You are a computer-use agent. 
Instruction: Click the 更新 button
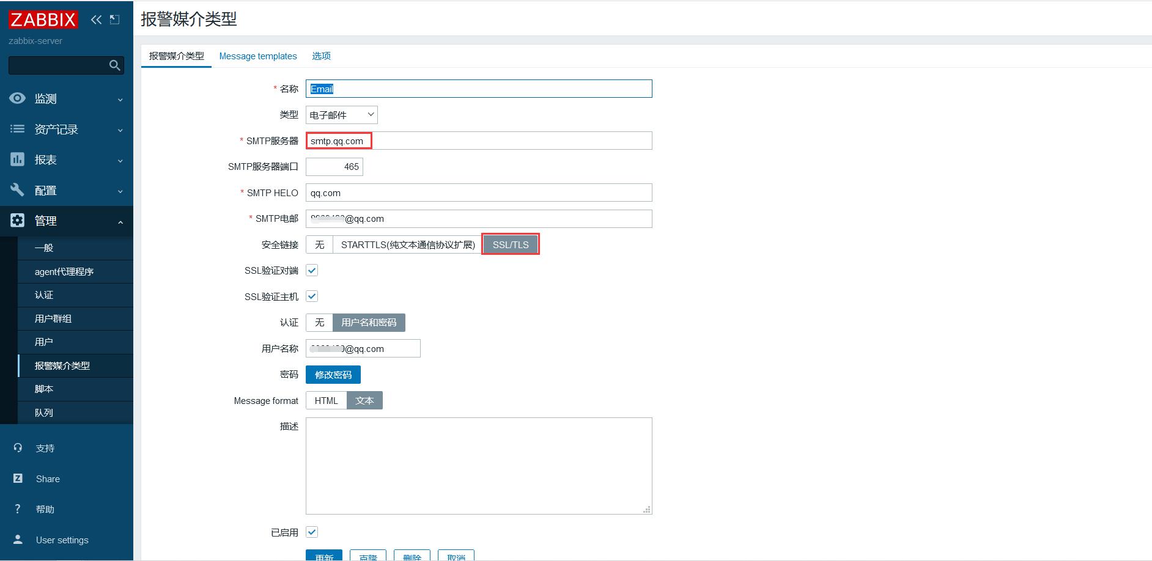pyautogui.click(x=324, y=555)
